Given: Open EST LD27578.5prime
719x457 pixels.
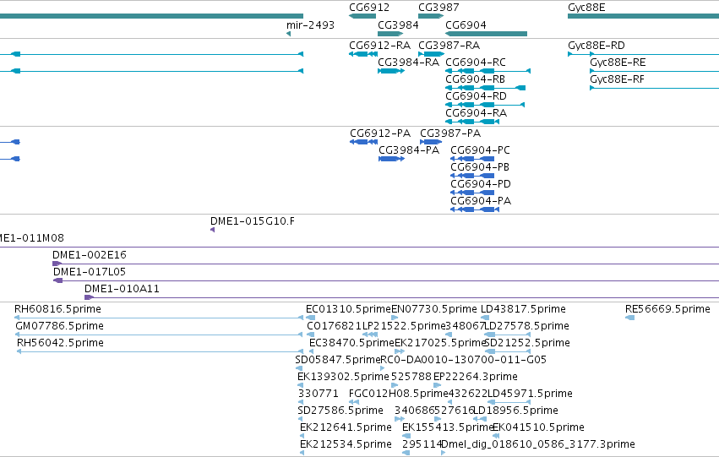Looking at the screenshot, I should pos(527,326).
